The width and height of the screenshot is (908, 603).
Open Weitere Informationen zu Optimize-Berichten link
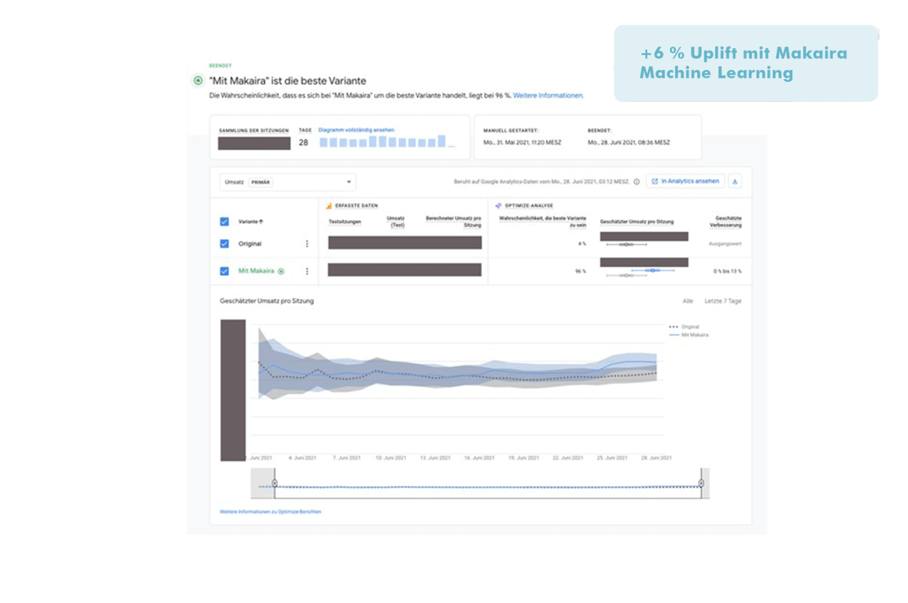click(270, 511)
